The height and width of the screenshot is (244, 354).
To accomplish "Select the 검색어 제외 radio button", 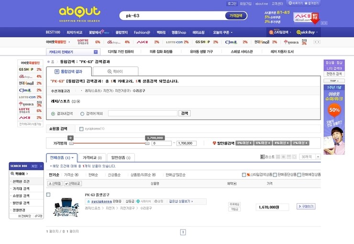I will point(82,114).
